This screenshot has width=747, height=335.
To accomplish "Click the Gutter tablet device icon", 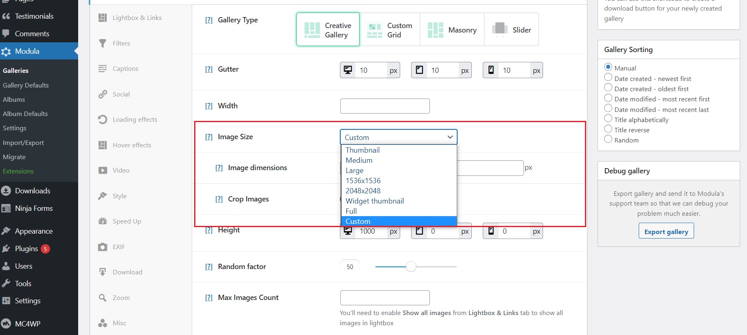I will tap(419, 70).
